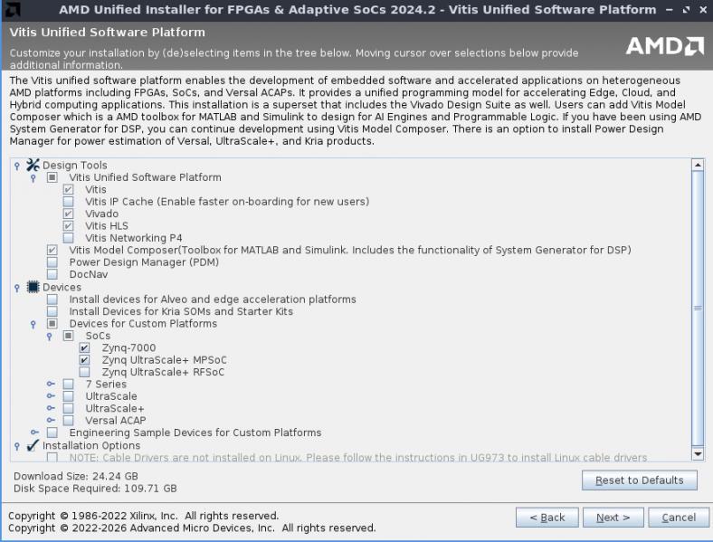
Task: Check Install Devices for Kria SOMs checkbox
Action: tap(52, 311)
